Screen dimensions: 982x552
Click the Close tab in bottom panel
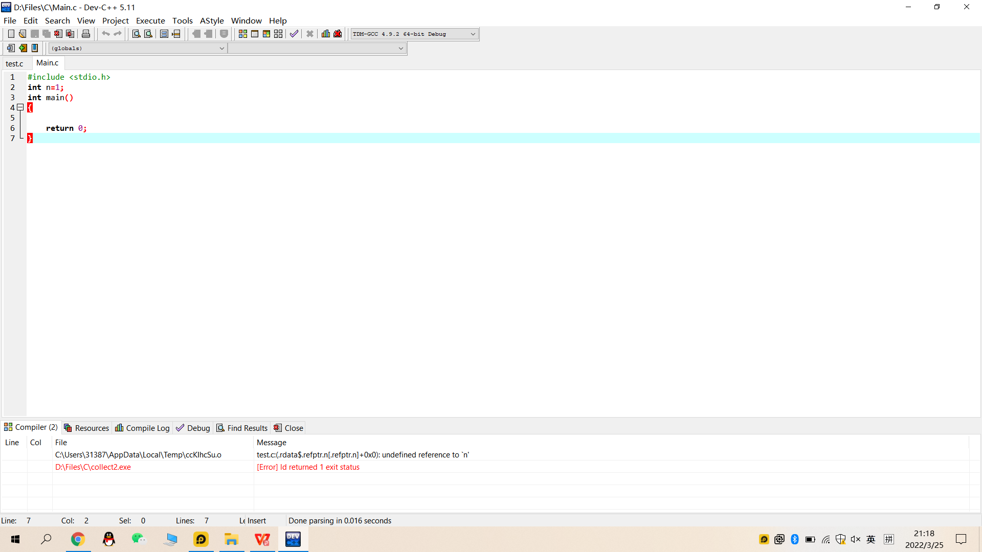point(288,428)
